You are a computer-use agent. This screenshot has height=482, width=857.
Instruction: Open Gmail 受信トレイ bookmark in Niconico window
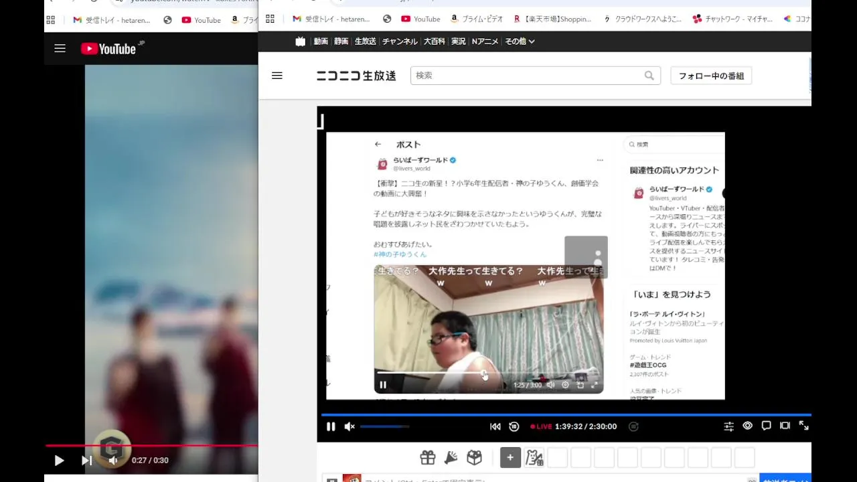pyautogui.click(x=331, y=19)
